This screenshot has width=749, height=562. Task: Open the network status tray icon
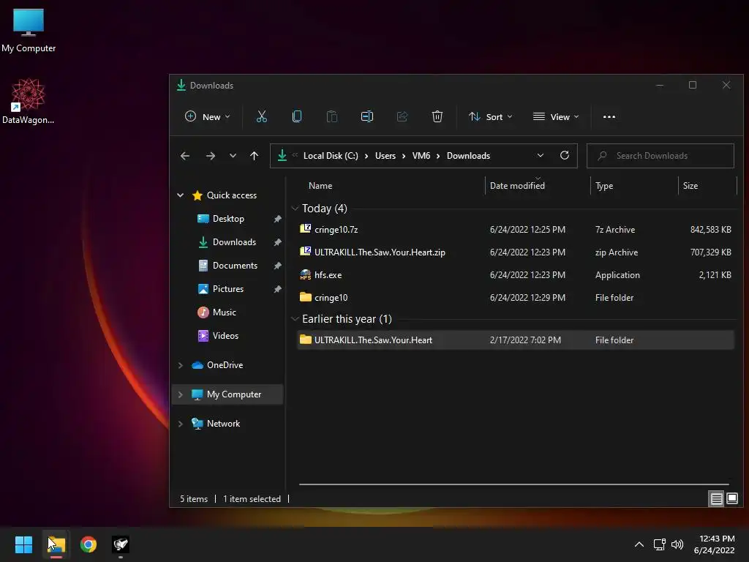(x=660, y=544)
